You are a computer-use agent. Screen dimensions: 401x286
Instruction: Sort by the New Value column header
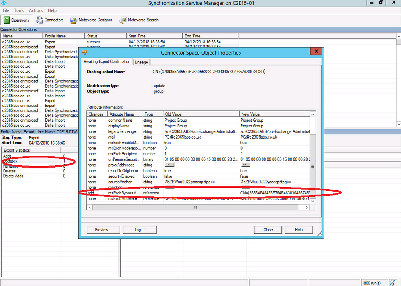click(275, 114)
